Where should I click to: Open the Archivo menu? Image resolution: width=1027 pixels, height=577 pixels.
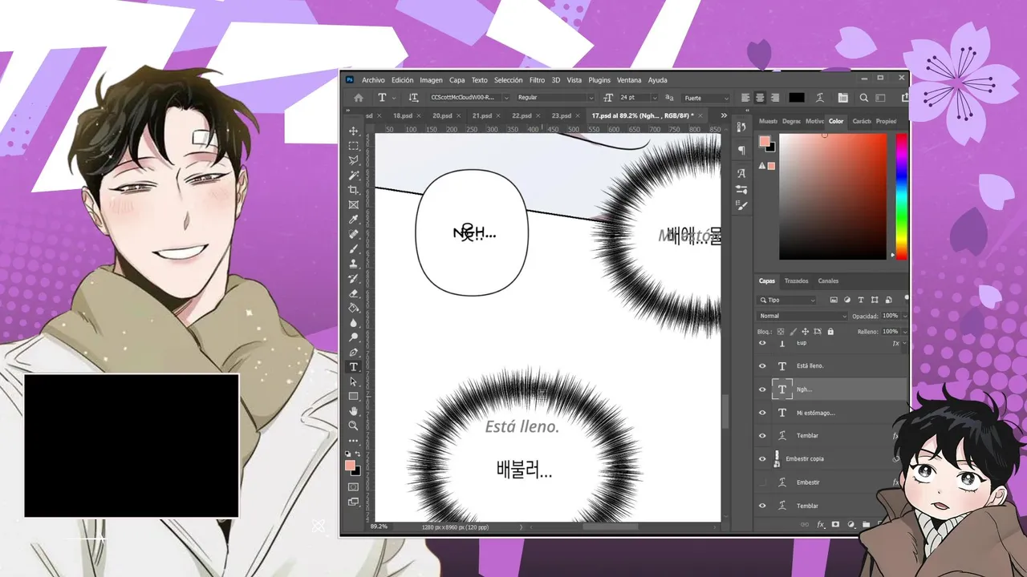373,80
